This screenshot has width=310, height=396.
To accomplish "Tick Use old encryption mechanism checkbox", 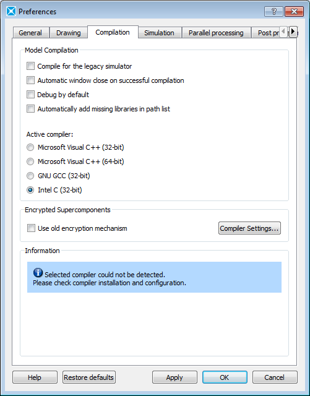I will pyautogui.click(x=31, y=228).
